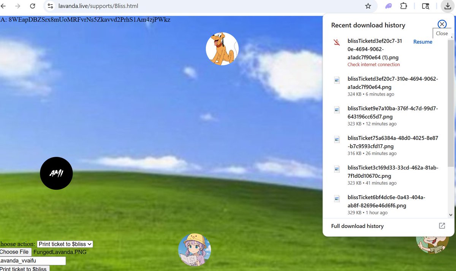Image resolution: width=456 pixels, height=271 pixels.
Task: Bookmark this page with the star icon
Action: click(x=368, y=6)
